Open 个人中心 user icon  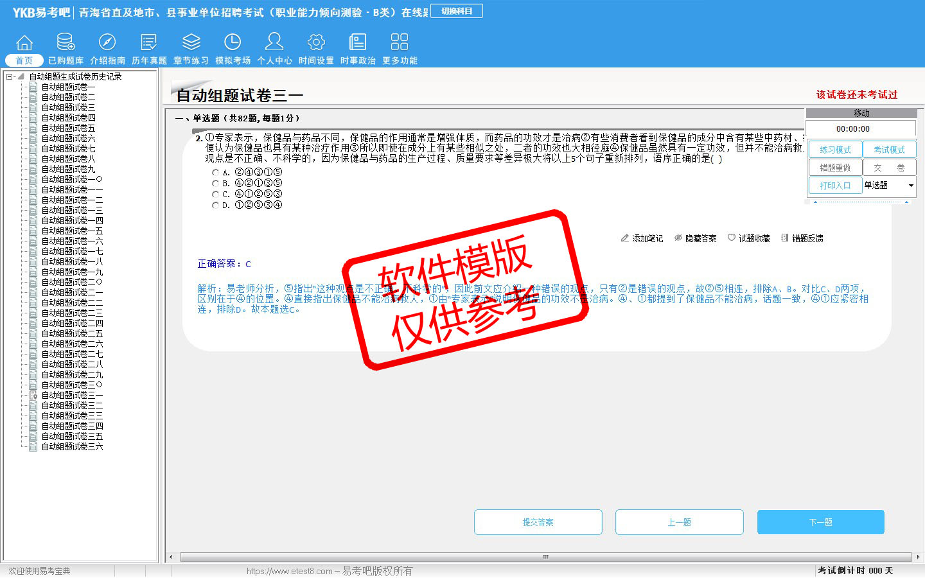274,43
